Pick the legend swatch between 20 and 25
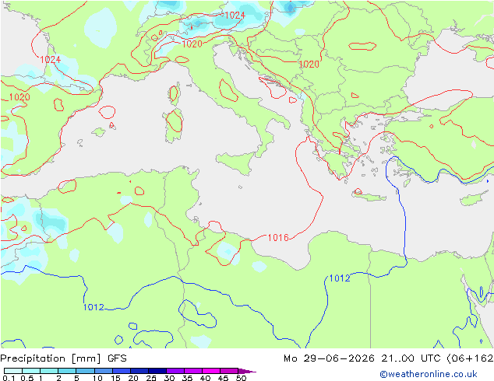 click(x=139, y=371)
